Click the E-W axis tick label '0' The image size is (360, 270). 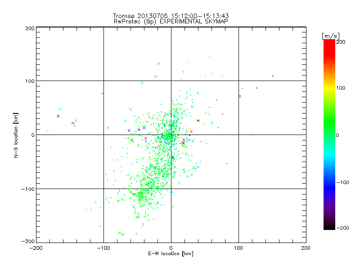point(171,248)
